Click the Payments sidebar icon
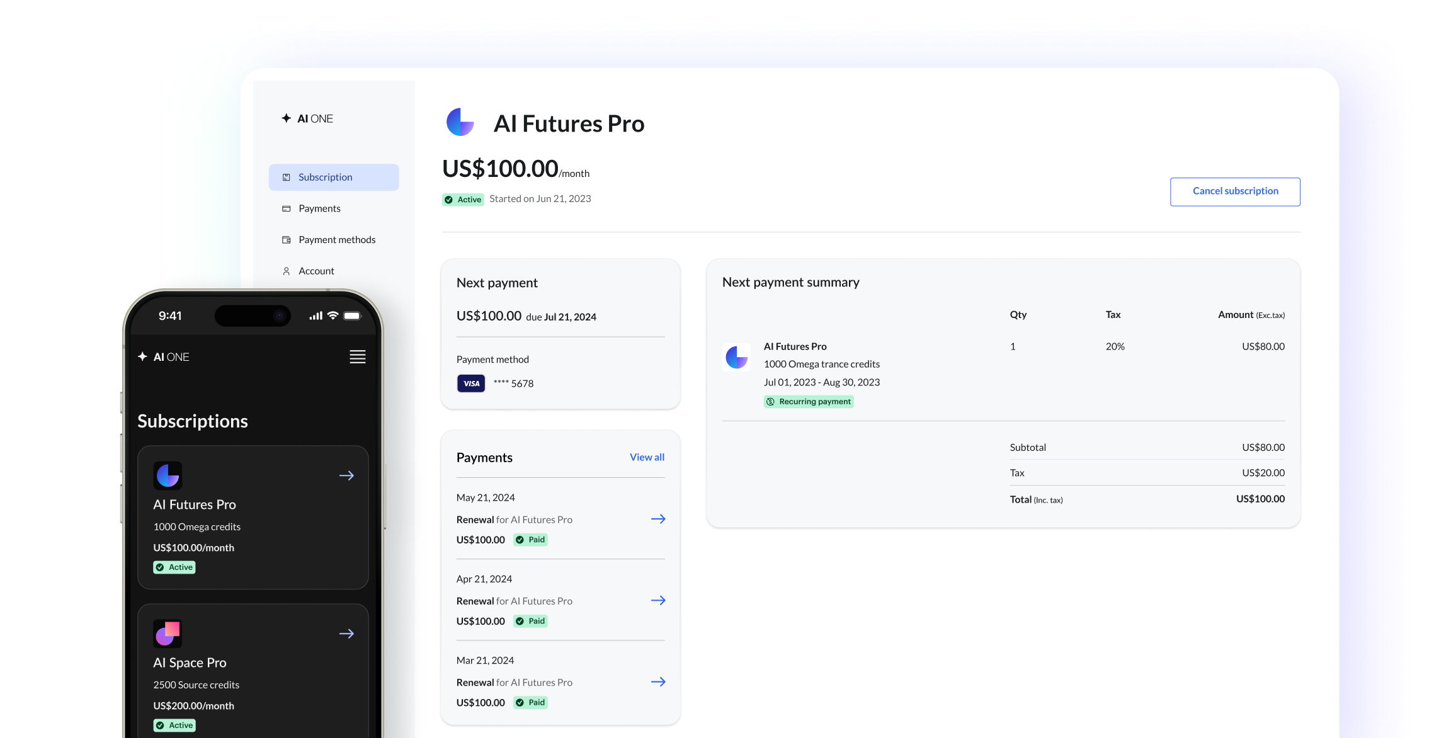 pos(287,208)
